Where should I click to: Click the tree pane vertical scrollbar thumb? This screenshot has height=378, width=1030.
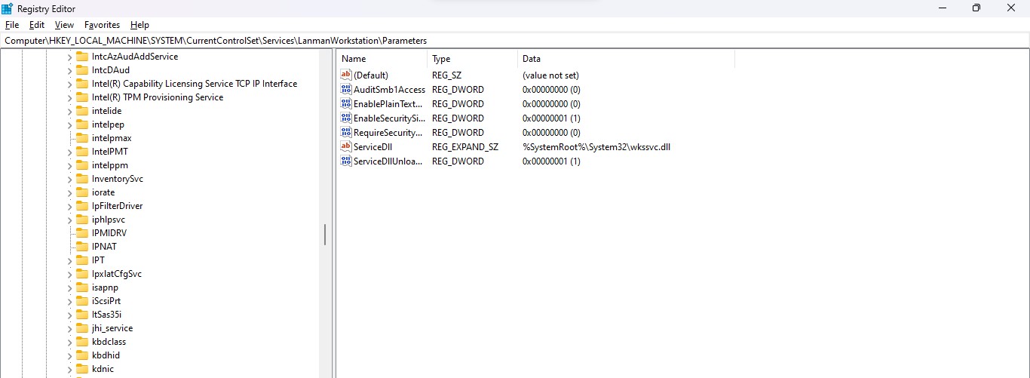point(325,234)
